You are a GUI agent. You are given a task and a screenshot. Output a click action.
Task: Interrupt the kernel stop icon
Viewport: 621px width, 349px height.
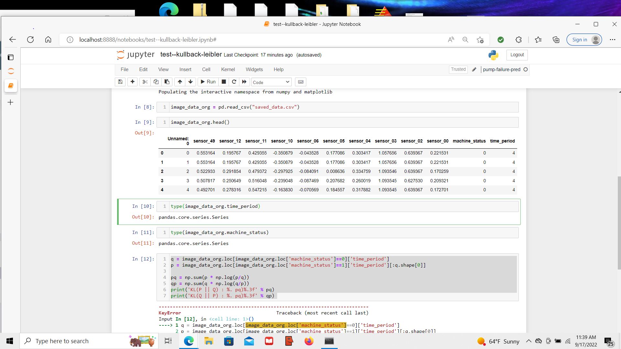pos(223,82)
